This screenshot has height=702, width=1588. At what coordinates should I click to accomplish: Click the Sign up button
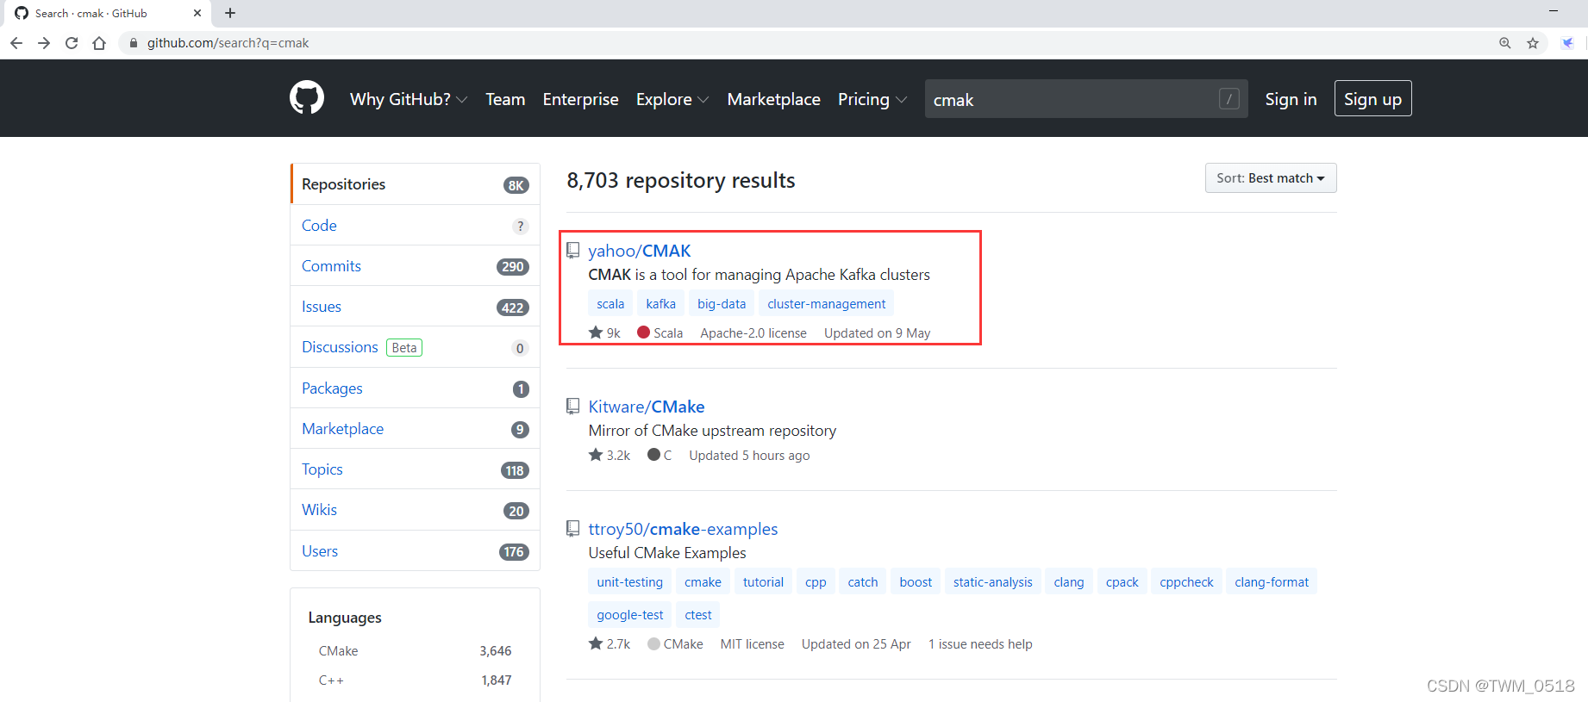1372,99
